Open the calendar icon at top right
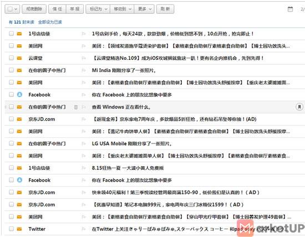 [x=290, y=9]
